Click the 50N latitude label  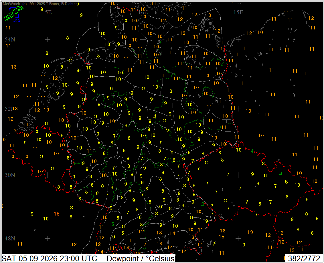click(x=10, y=175)
